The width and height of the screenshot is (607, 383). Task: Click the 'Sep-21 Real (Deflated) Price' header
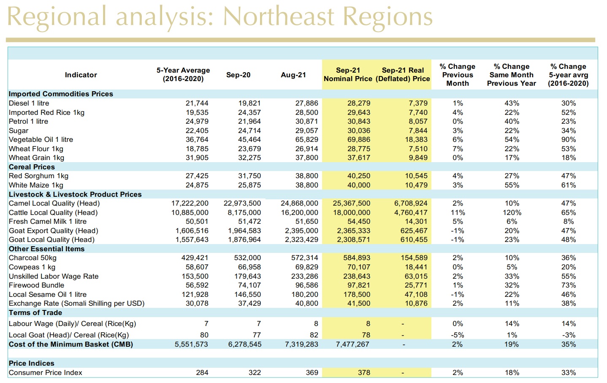pos(403,75)
